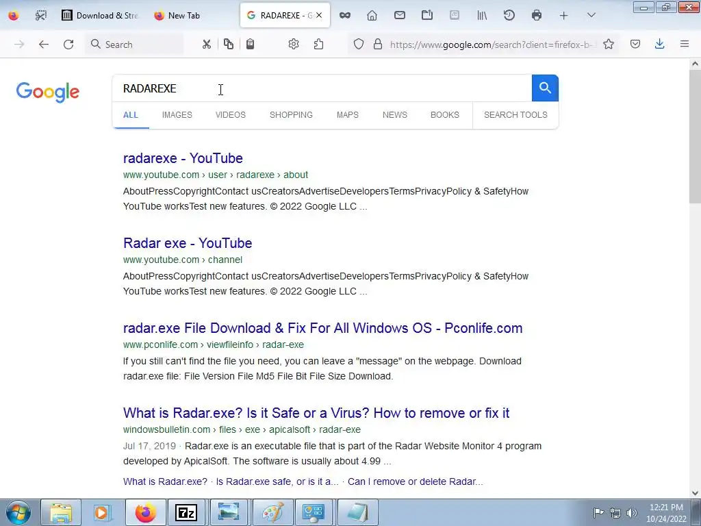Select the VIDEOS results tab
The height and width of the screenshot is (526, 701).
tap(231, 115)
